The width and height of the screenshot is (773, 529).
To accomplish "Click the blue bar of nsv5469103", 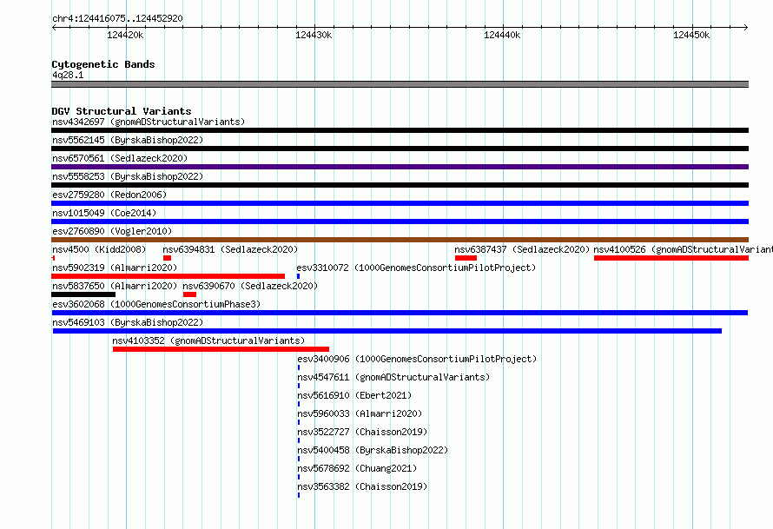I will click(x=387, y=331).
